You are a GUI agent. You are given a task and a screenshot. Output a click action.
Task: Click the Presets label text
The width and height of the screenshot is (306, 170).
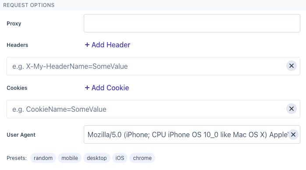click(x=17, y=158)
